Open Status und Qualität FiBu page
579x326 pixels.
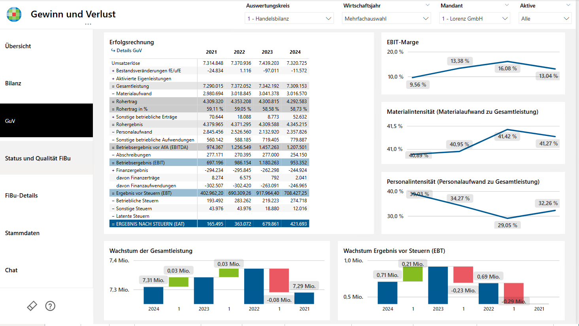pyautogui.click(x=47, y=158)
